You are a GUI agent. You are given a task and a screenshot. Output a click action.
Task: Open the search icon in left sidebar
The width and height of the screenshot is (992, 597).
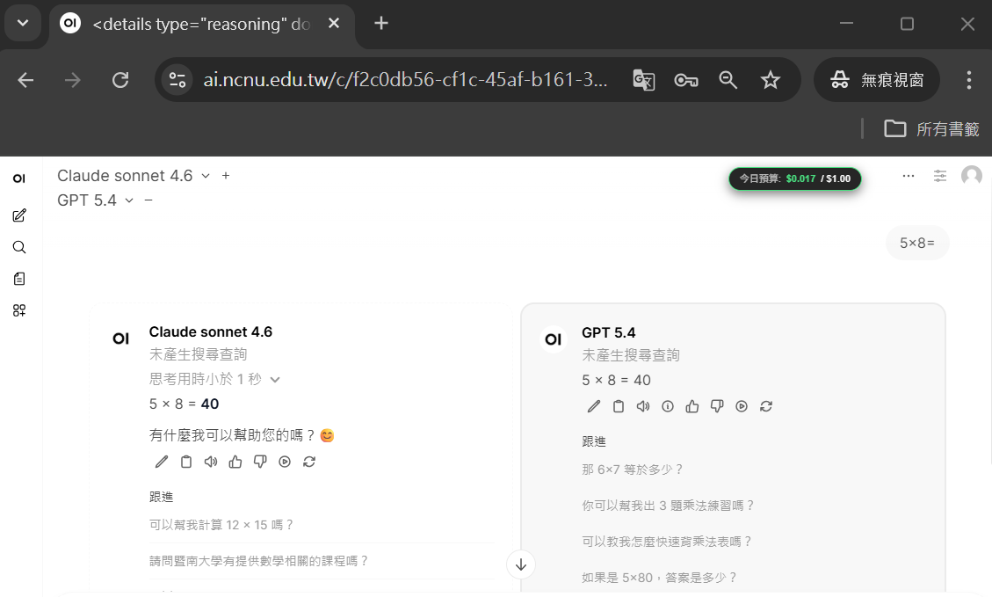(x=19, y=247)
